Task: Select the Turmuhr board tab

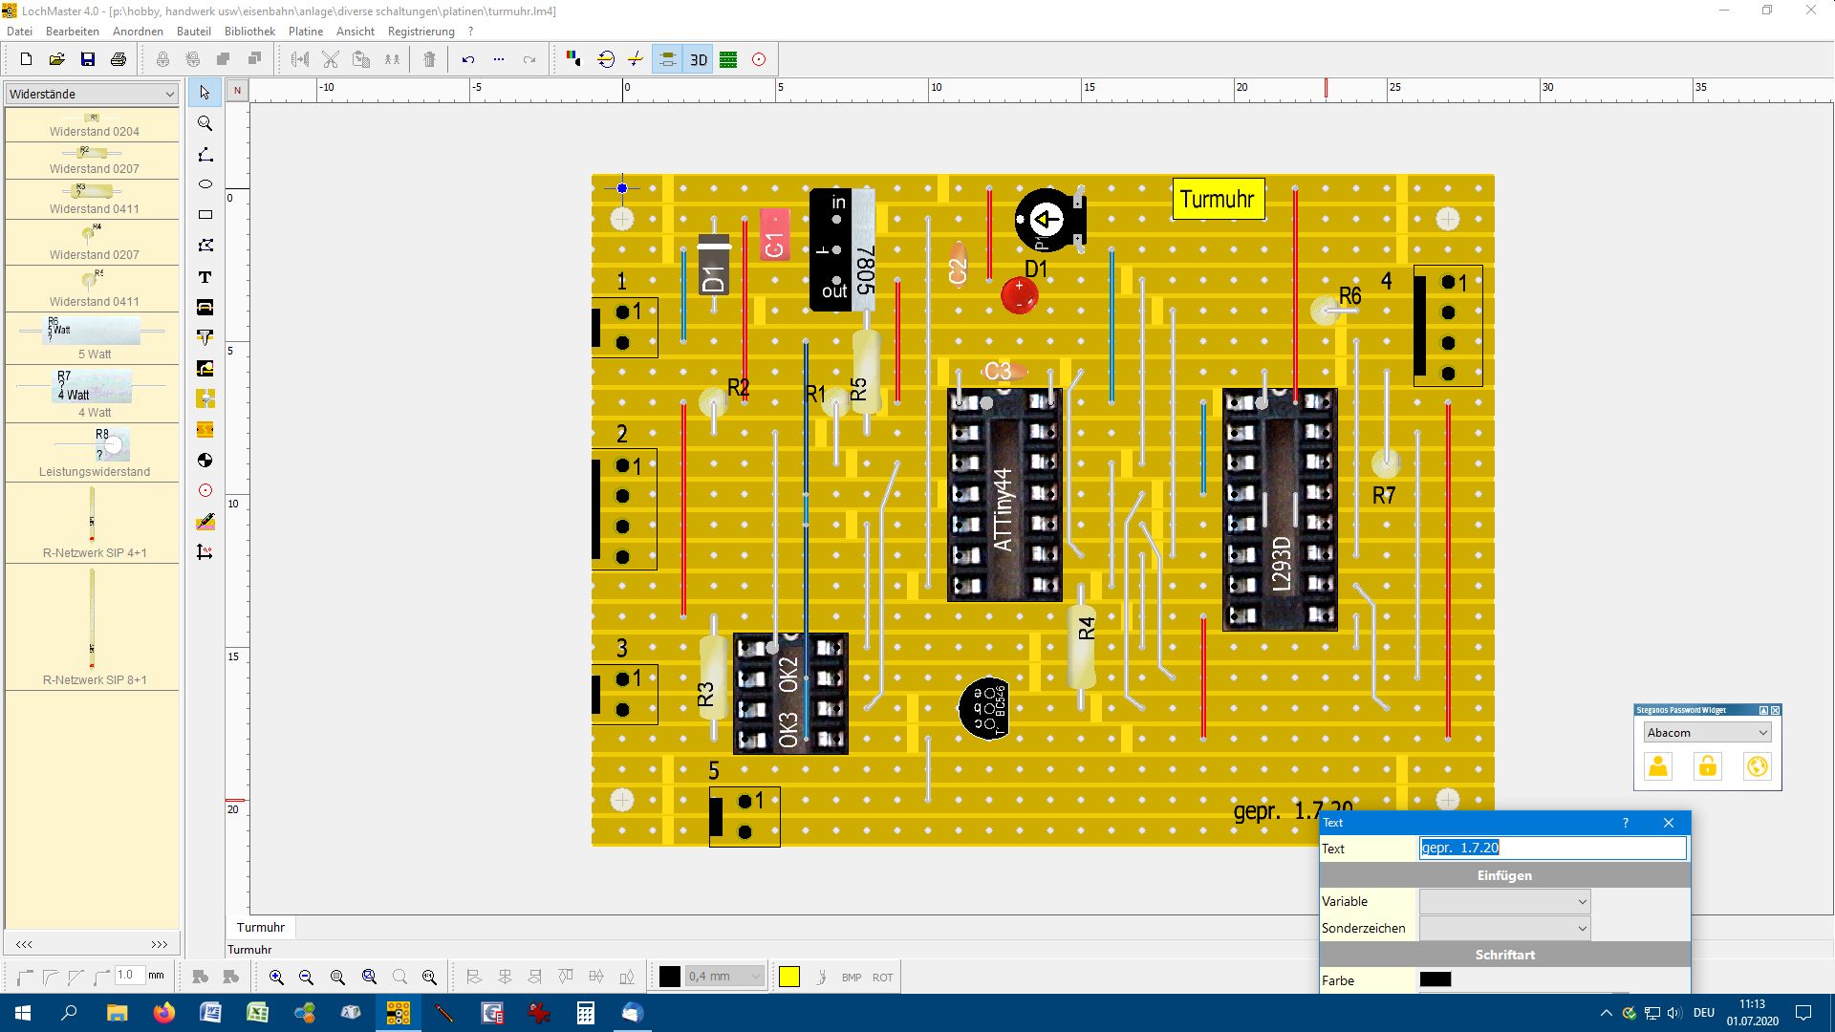Action: [261, 927]
